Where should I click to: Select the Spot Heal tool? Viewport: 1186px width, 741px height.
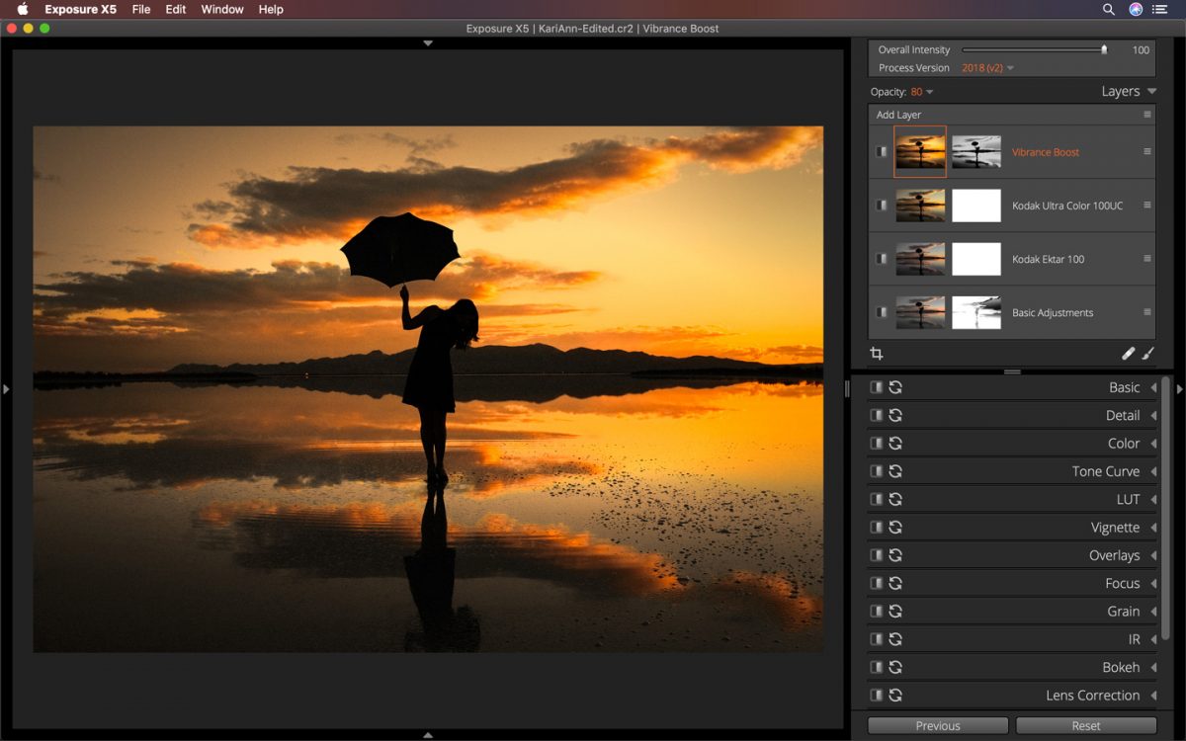[x=1130, y=353]
